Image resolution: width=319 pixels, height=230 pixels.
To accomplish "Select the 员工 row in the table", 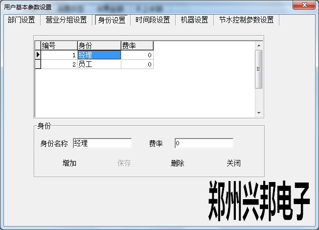I will [x=99, y=64].
